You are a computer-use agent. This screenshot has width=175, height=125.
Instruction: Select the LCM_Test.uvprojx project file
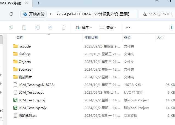[32, 108]
